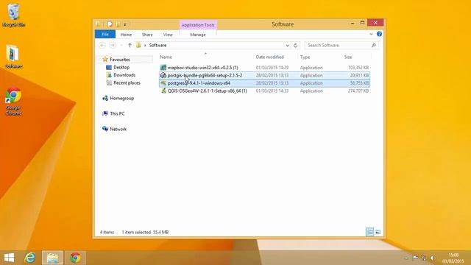
Task: Click the search magnifier icon
Action: point(374,46)
